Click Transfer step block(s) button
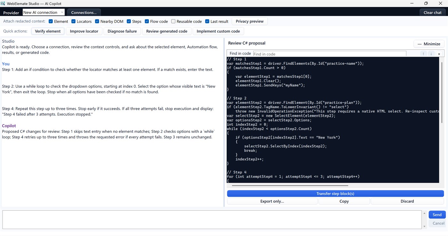448x236 pixels. click(x=335, y=194)
